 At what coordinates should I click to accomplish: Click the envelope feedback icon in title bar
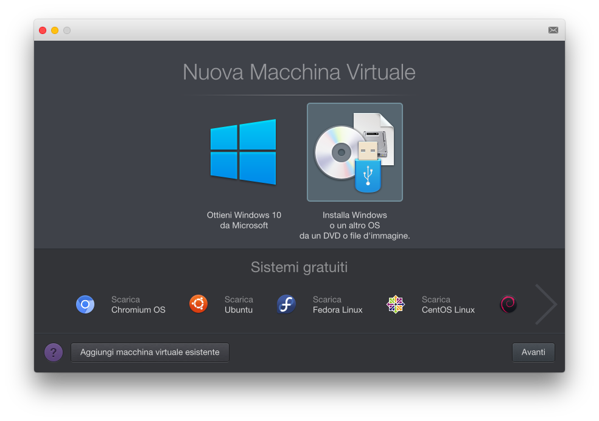coord(553,30)
